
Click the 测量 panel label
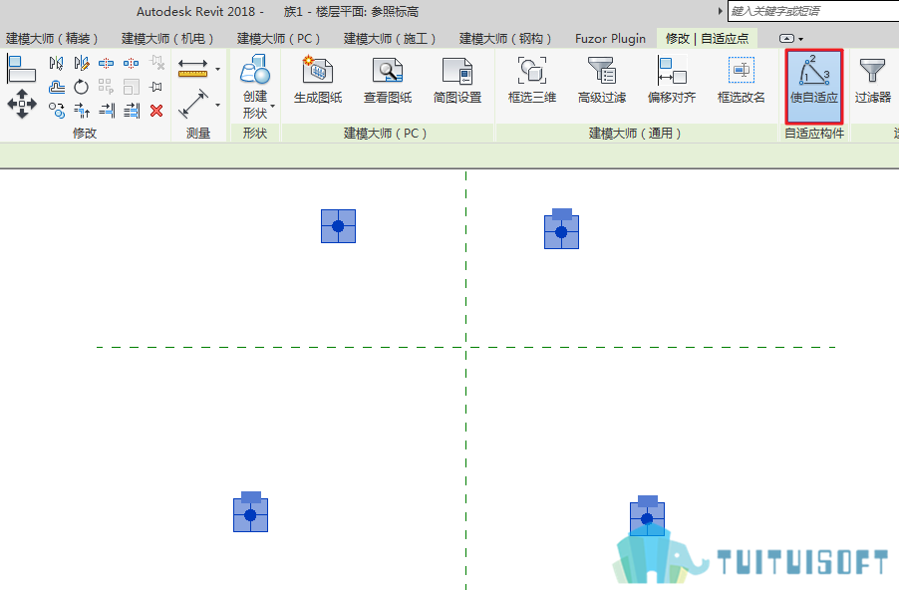click(198, 133)
